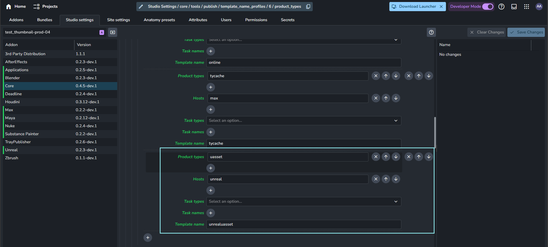Image resolution: width=548 pixels, height=247 pixels.
Task: Click the icon button beside the bundle selector
Action: (113, 32)
